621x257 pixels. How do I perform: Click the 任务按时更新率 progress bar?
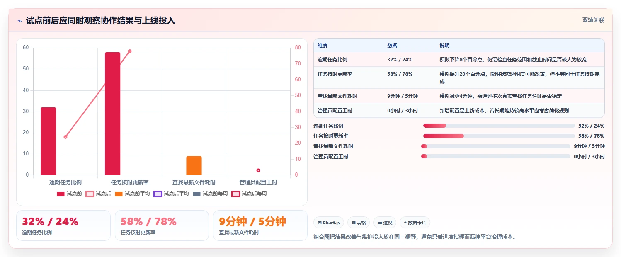pos(499,136)
